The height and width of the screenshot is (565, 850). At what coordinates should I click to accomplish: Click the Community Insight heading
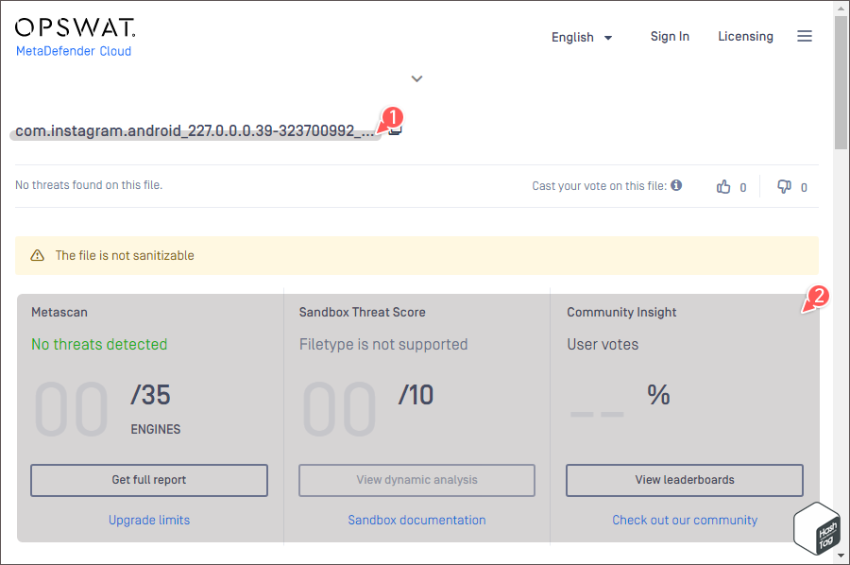[x=621, y=313]
